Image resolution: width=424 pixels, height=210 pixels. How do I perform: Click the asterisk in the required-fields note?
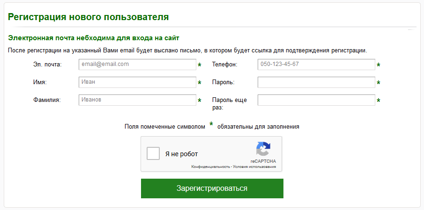coord(211,124)
